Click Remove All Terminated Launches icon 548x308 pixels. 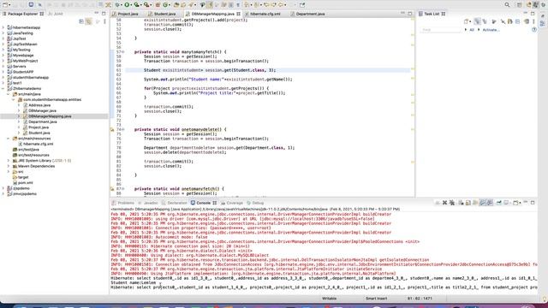point(452,203)
